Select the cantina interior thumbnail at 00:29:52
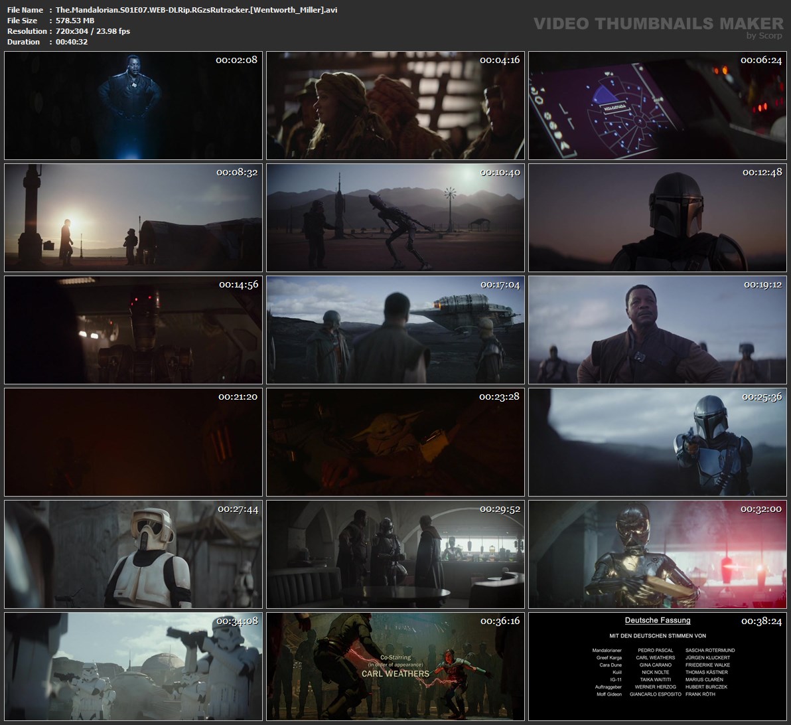This screenshot has height=725, width=791. point(395,554)
